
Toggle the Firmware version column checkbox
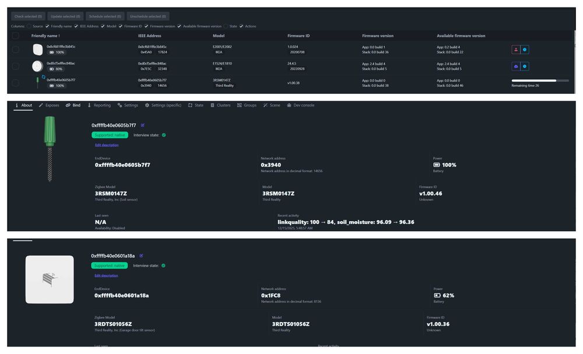click(146, 26)
